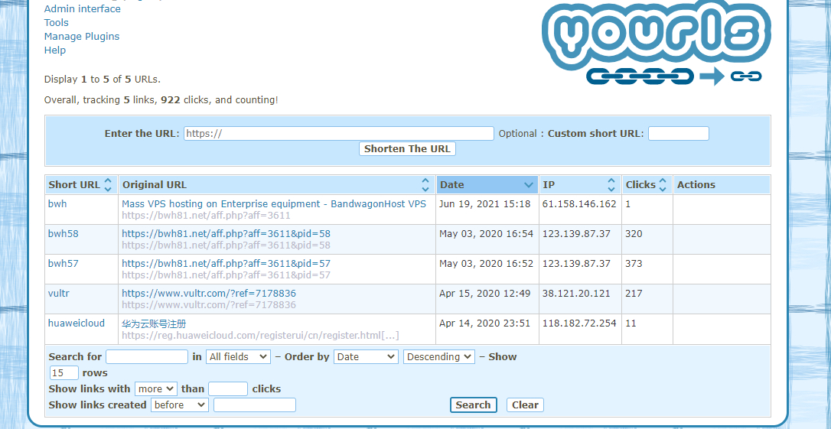
Task: Focus the clicks threshold input field
Action: click(228, 388)
